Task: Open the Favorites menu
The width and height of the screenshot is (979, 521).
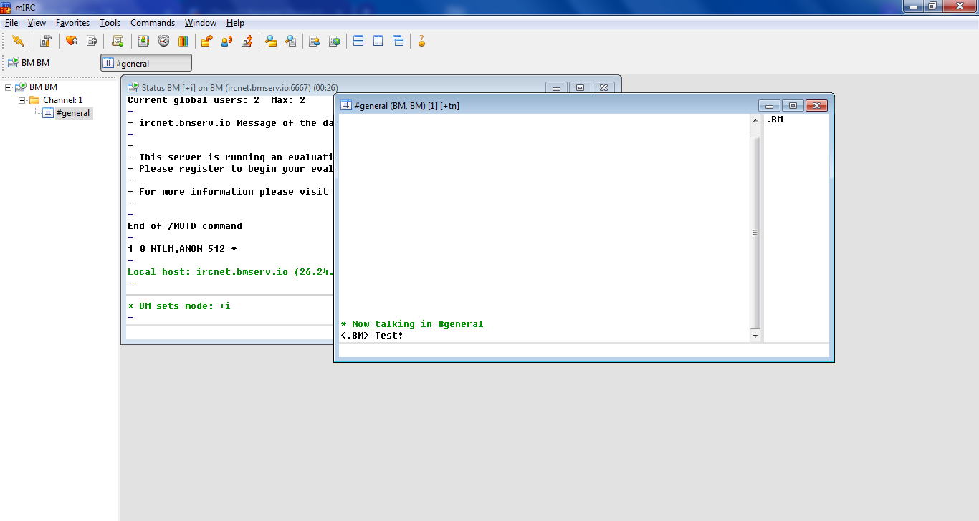Action: pos(72,23)
